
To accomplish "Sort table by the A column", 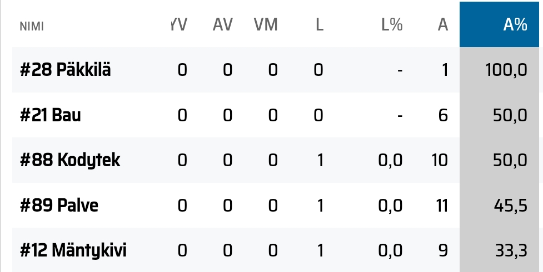I will click(x=442, y=25).
